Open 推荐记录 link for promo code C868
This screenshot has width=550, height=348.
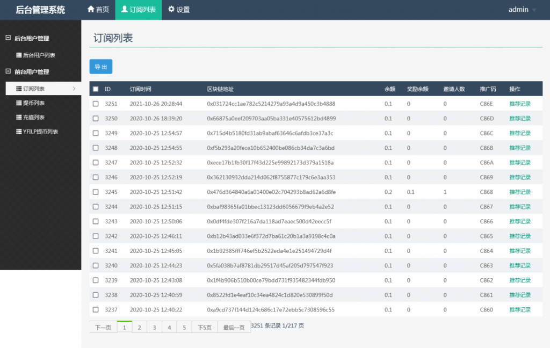[519, 192]
